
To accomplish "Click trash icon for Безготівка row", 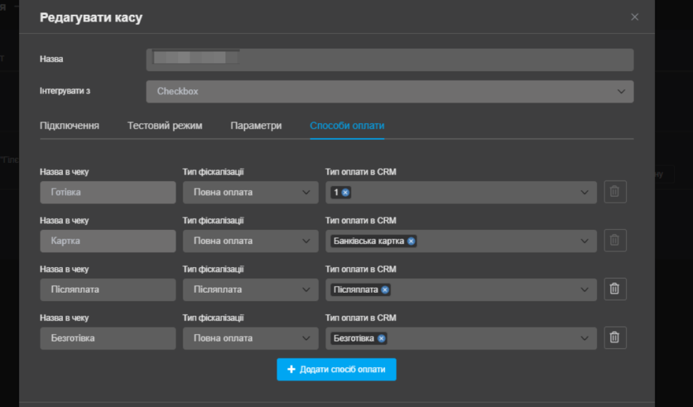I will [x=614, y=338].
